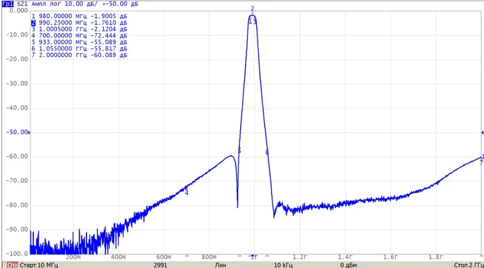Image resolution: width=484 pixels, height=268 pixels.
Task: Click the -100.0 bottom scale label
Action: (x=17, y=254)
